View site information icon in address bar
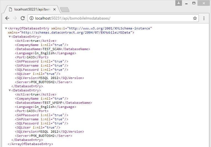 (31, 18)
